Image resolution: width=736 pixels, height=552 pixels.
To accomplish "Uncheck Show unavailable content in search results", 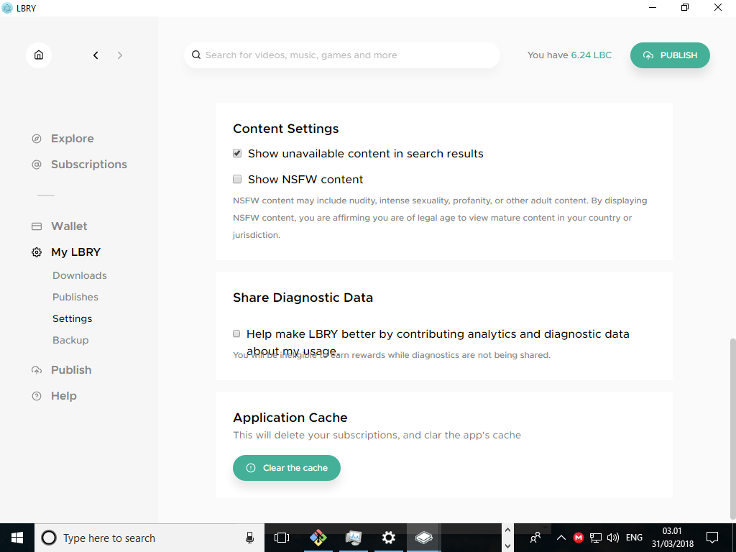I will (237, 154).
